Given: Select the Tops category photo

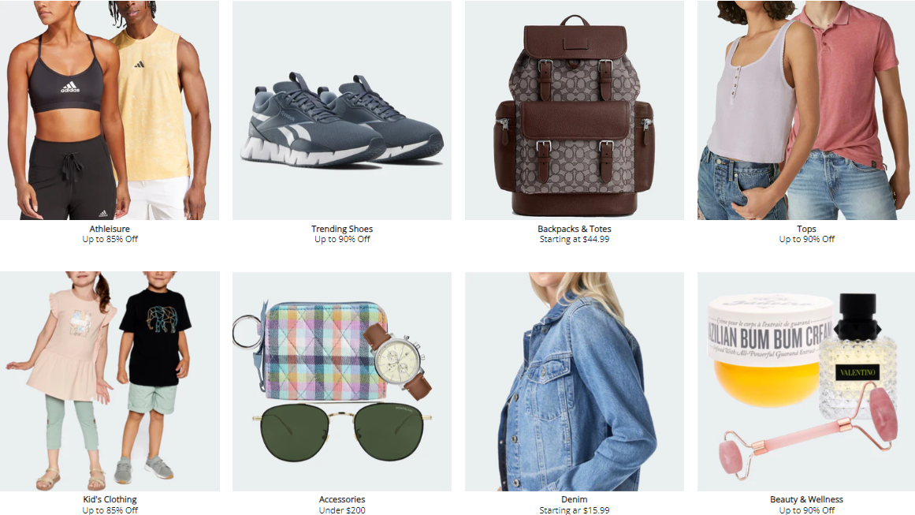Looking at the screenshot, I should (x=806, y=110).
